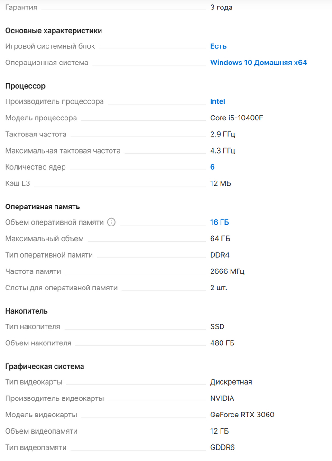Click the Основные характеристики heading
The image size is (332, 461).
[x=54, y=31]
